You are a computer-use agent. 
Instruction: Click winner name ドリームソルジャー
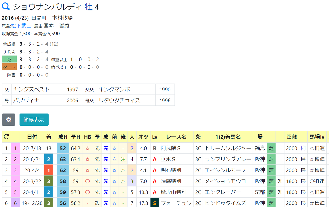(228, 148)
